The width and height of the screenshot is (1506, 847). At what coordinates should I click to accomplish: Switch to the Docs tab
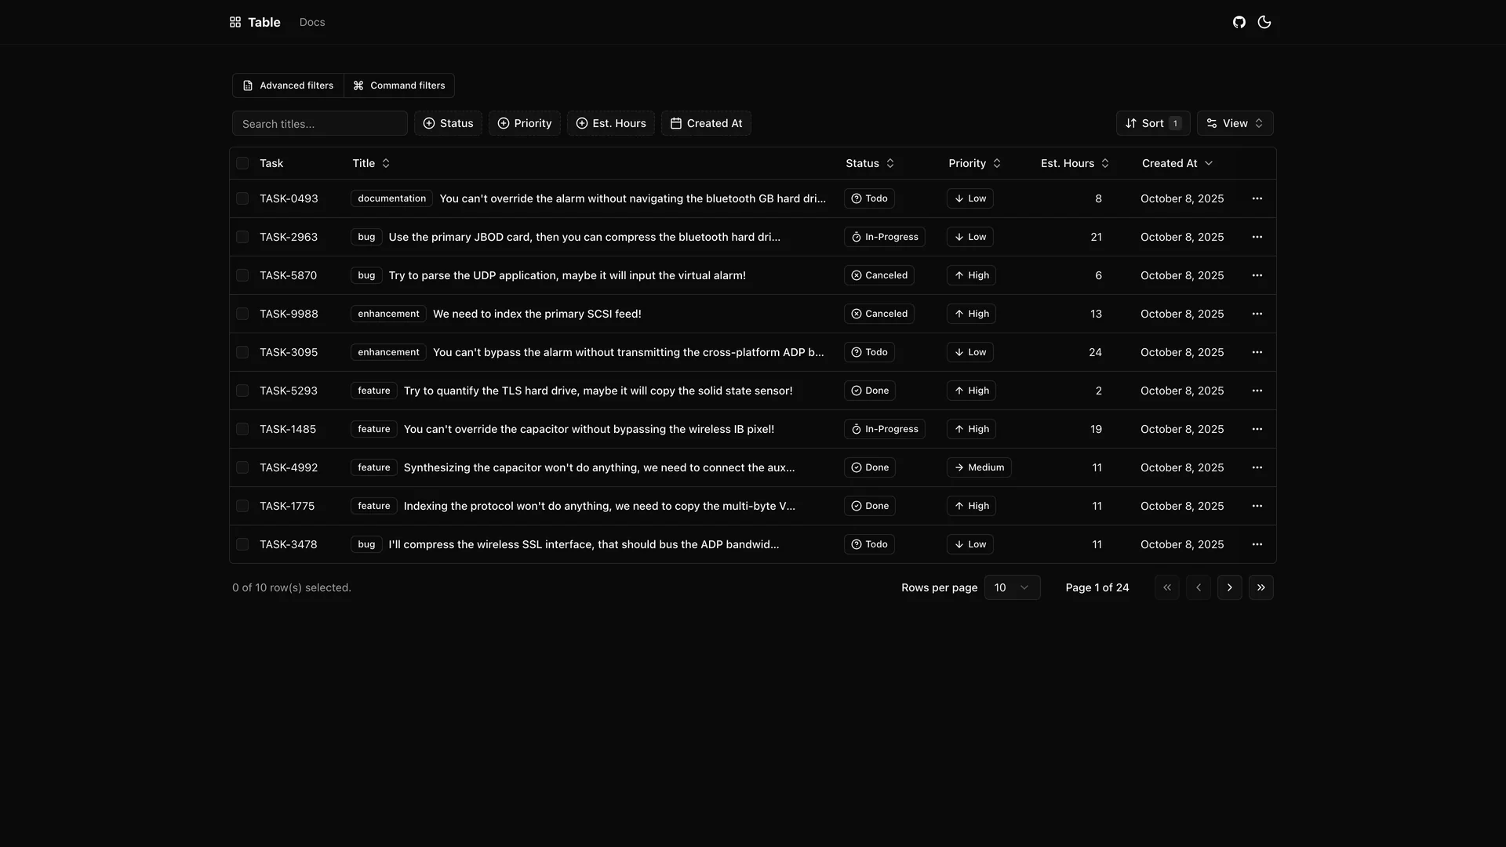click(311, 22)
